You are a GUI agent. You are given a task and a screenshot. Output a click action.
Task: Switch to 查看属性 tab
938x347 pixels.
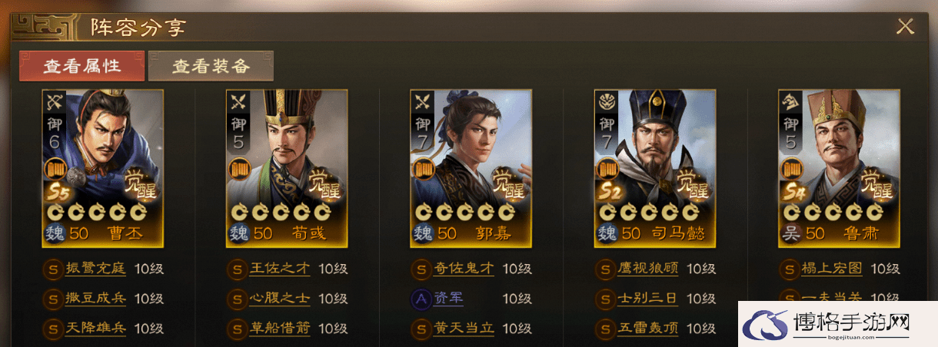81,66
